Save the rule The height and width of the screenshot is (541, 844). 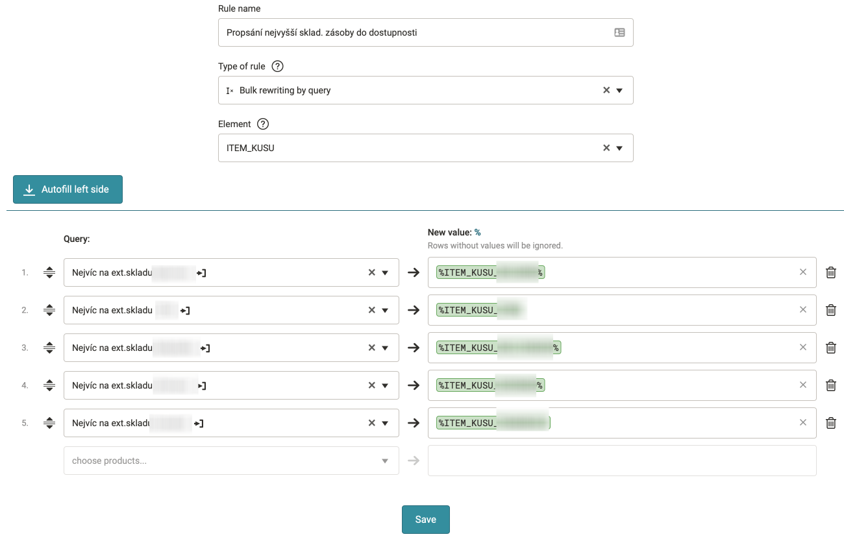coord(425,520)
